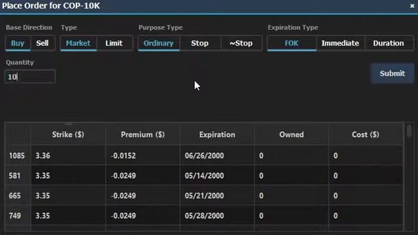
Task: Set purpose type to Stop
Action: [200, 43]
